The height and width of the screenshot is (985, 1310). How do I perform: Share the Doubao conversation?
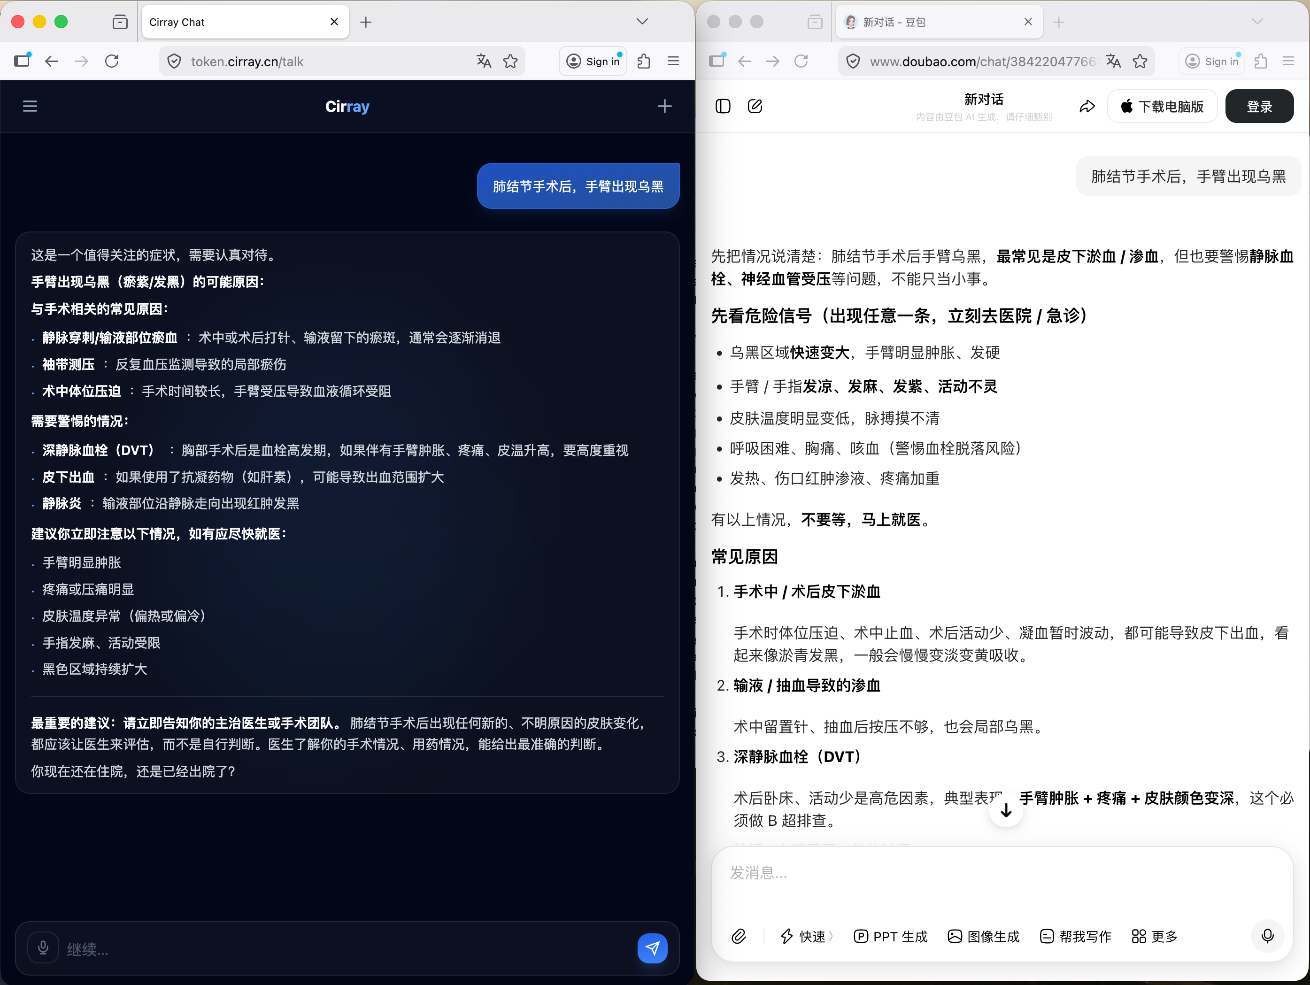pos(1087,107)
